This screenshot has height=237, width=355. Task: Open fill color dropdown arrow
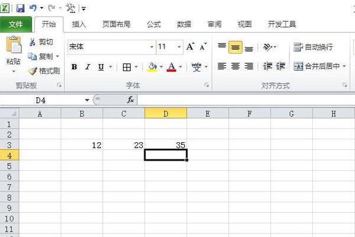161,67
